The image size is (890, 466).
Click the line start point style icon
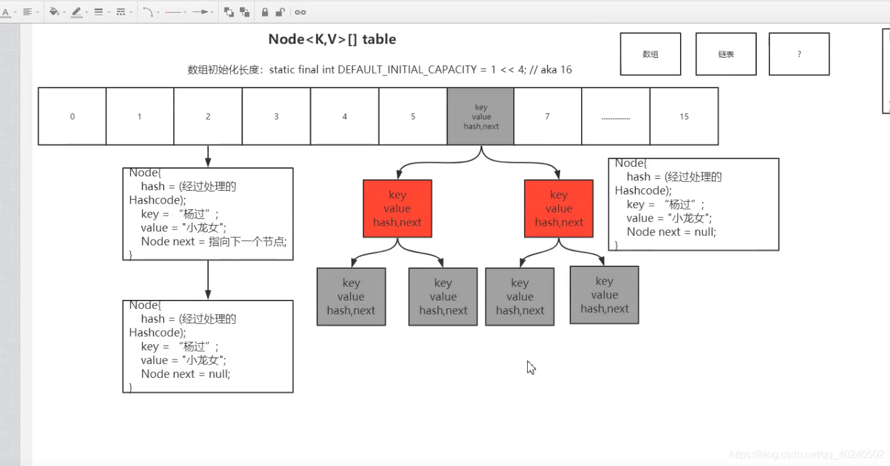173,12
